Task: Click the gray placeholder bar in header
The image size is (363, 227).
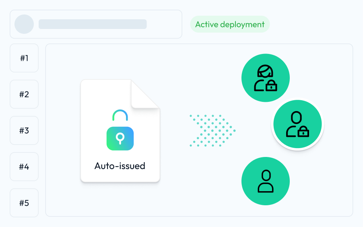Action: 93,24
